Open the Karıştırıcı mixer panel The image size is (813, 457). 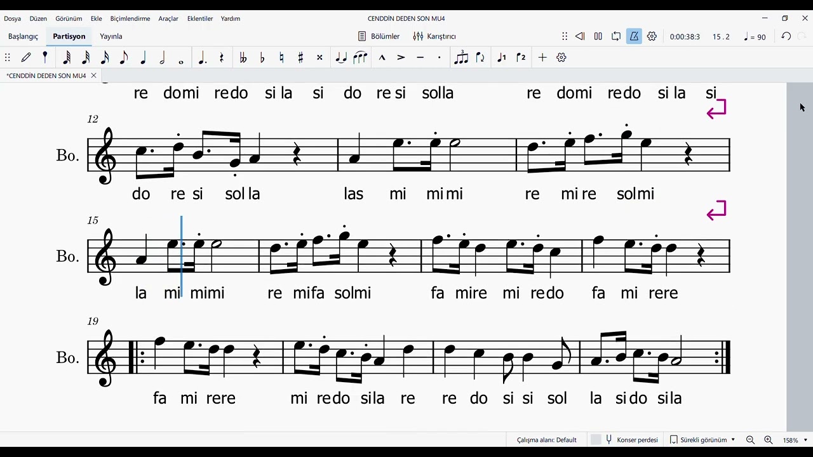tap(434, 36)
